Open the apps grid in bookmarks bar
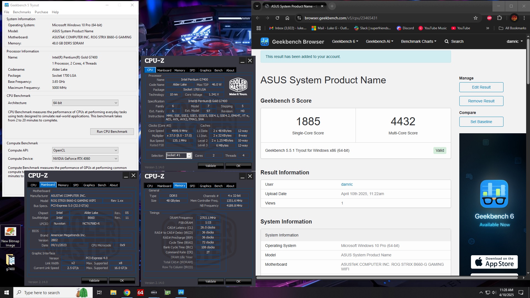530x298 pixels. click(x=259, y=28)
